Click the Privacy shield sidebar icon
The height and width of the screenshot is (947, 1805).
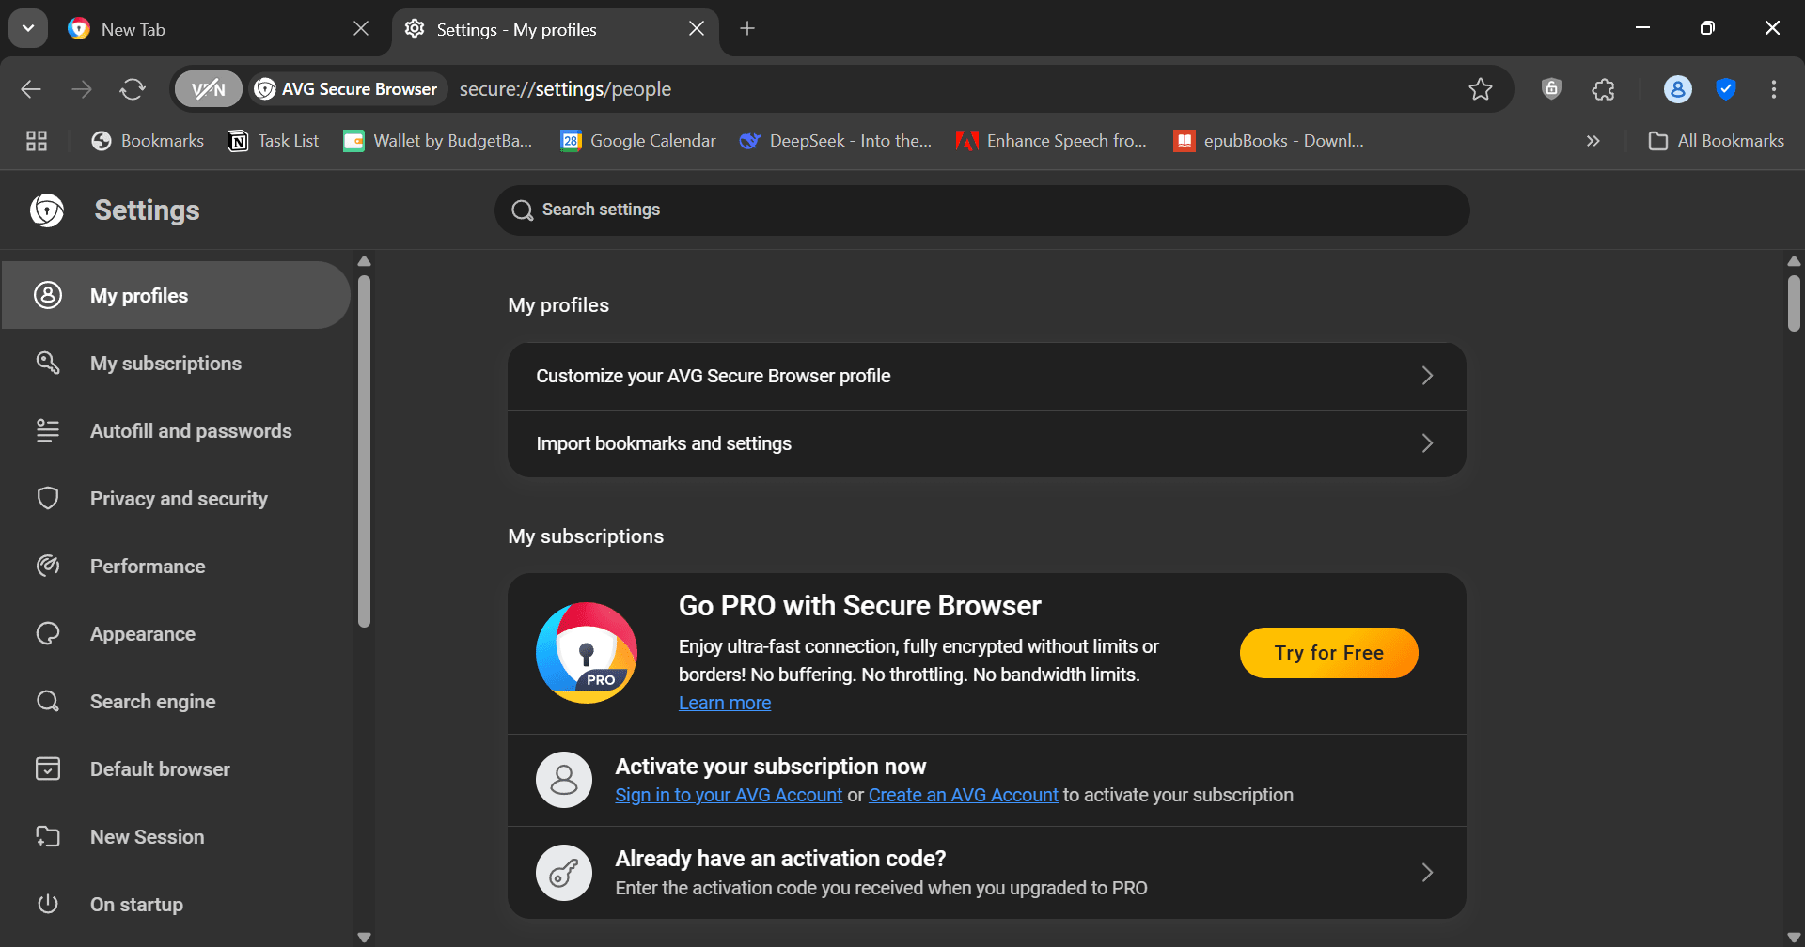pos(48,498)
